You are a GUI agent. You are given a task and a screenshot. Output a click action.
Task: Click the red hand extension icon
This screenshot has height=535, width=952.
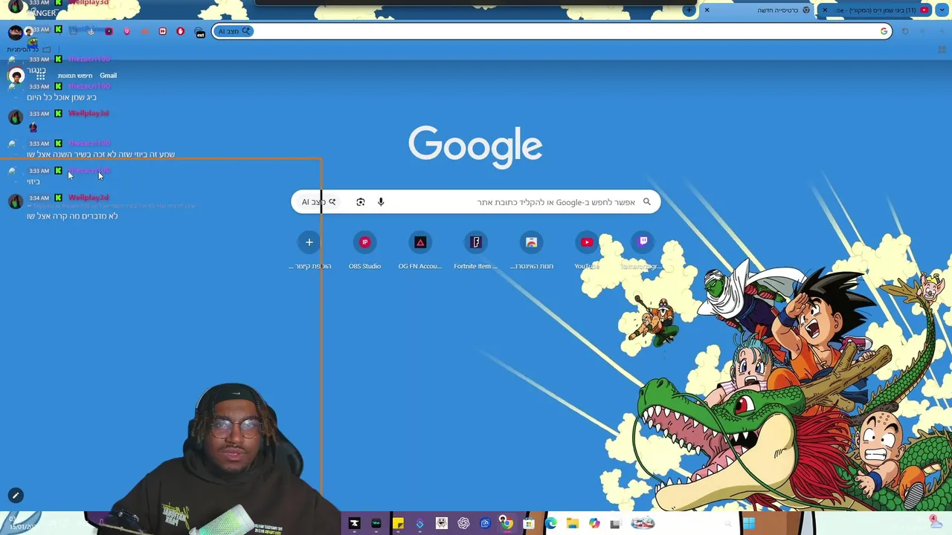point(181,31)
